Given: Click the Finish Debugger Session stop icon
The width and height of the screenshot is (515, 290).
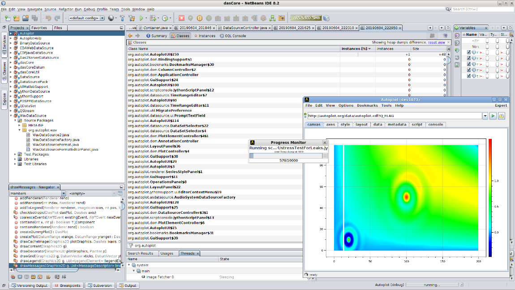Looking at the screenshot, I should (181, 18).
